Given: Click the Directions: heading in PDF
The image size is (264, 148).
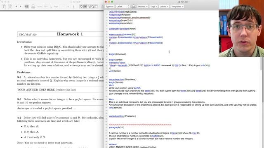Looking at the screenshot, I should pos(24,42).
